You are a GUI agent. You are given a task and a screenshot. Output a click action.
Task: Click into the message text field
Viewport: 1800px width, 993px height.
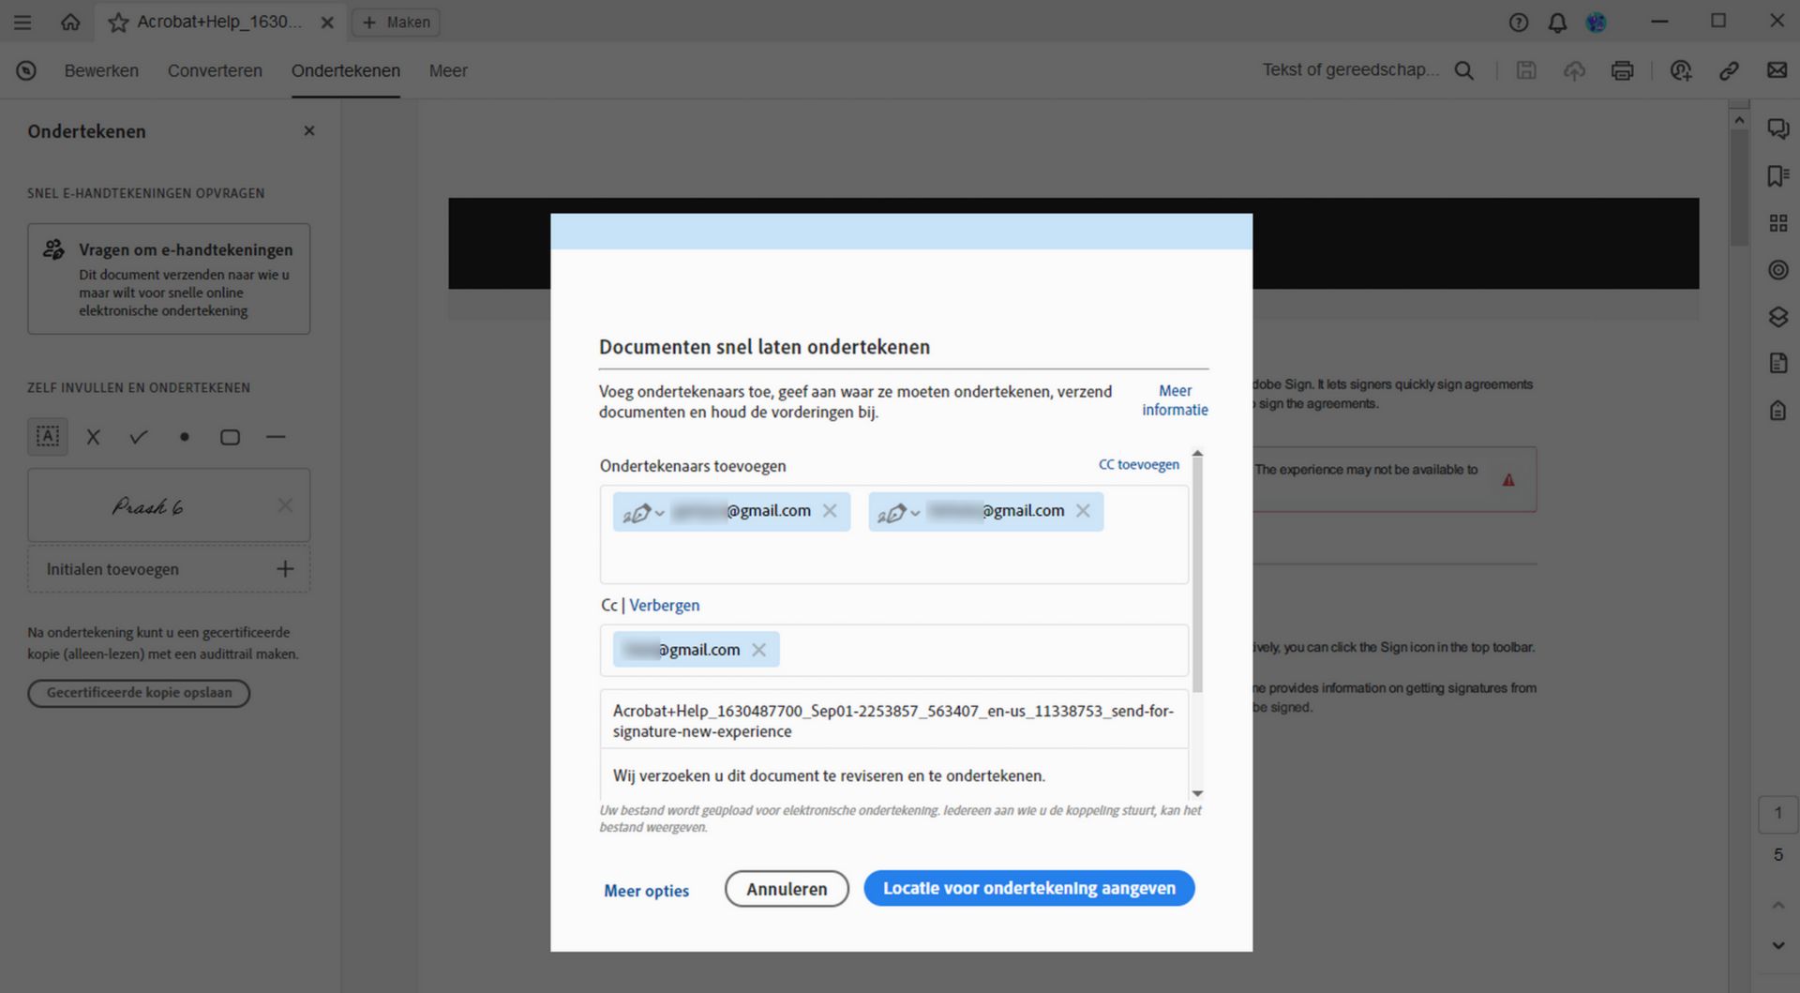pos(891,775)
